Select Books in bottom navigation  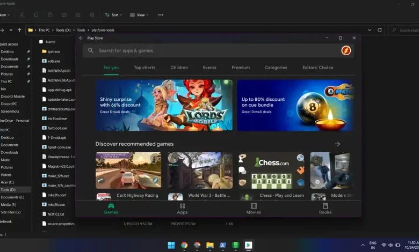point(325,209)
